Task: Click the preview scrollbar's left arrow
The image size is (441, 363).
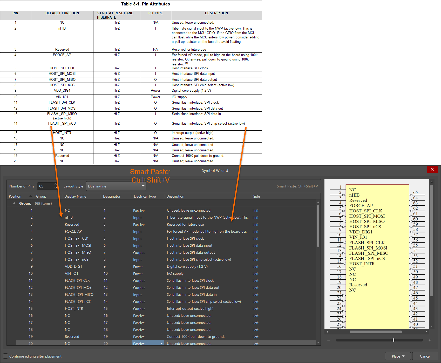Action: [x=327, y=332]
